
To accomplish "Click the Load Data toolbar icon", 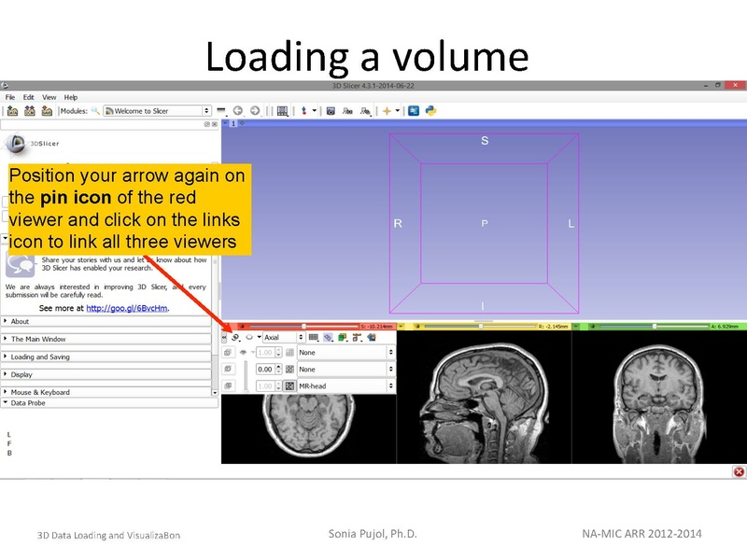I will 12,111.
